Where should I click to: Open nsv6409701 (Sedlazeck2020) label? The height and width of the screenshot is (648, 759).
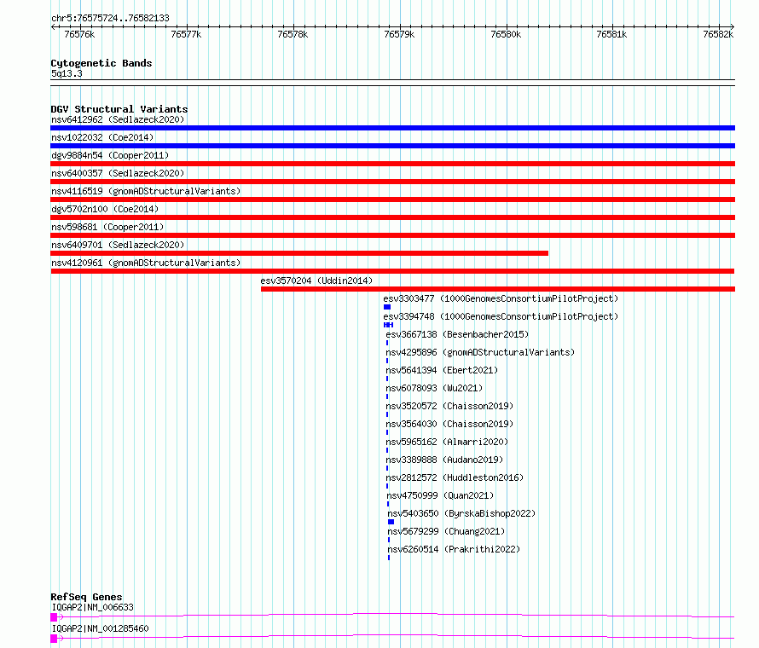click(118, 245)
